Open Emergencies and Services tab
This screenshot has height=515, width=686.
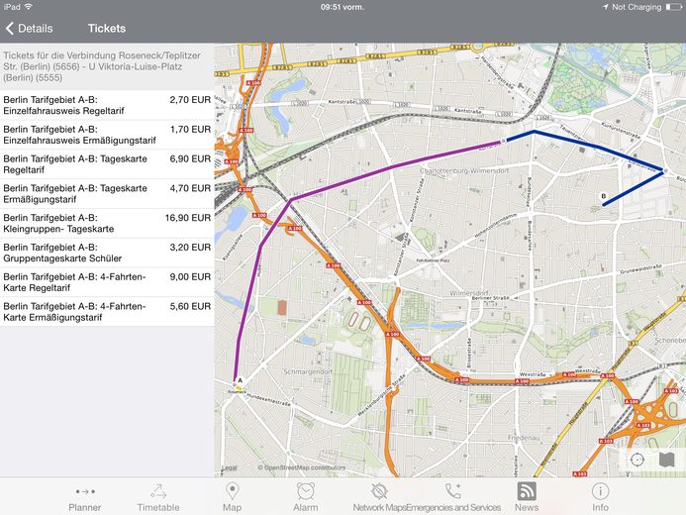point(453,498)
